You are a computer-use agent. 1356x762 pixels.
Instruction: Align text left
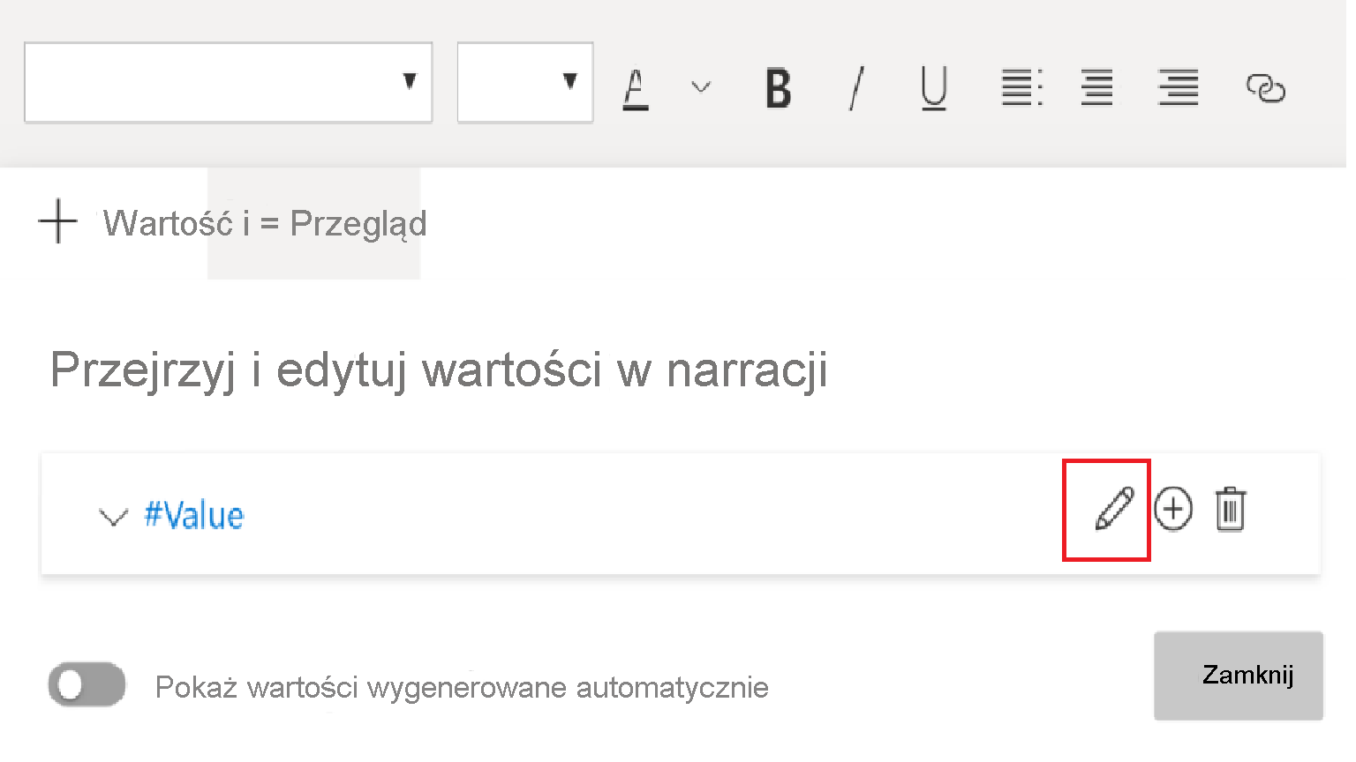pyautogui.click(x=1022, y=87)
